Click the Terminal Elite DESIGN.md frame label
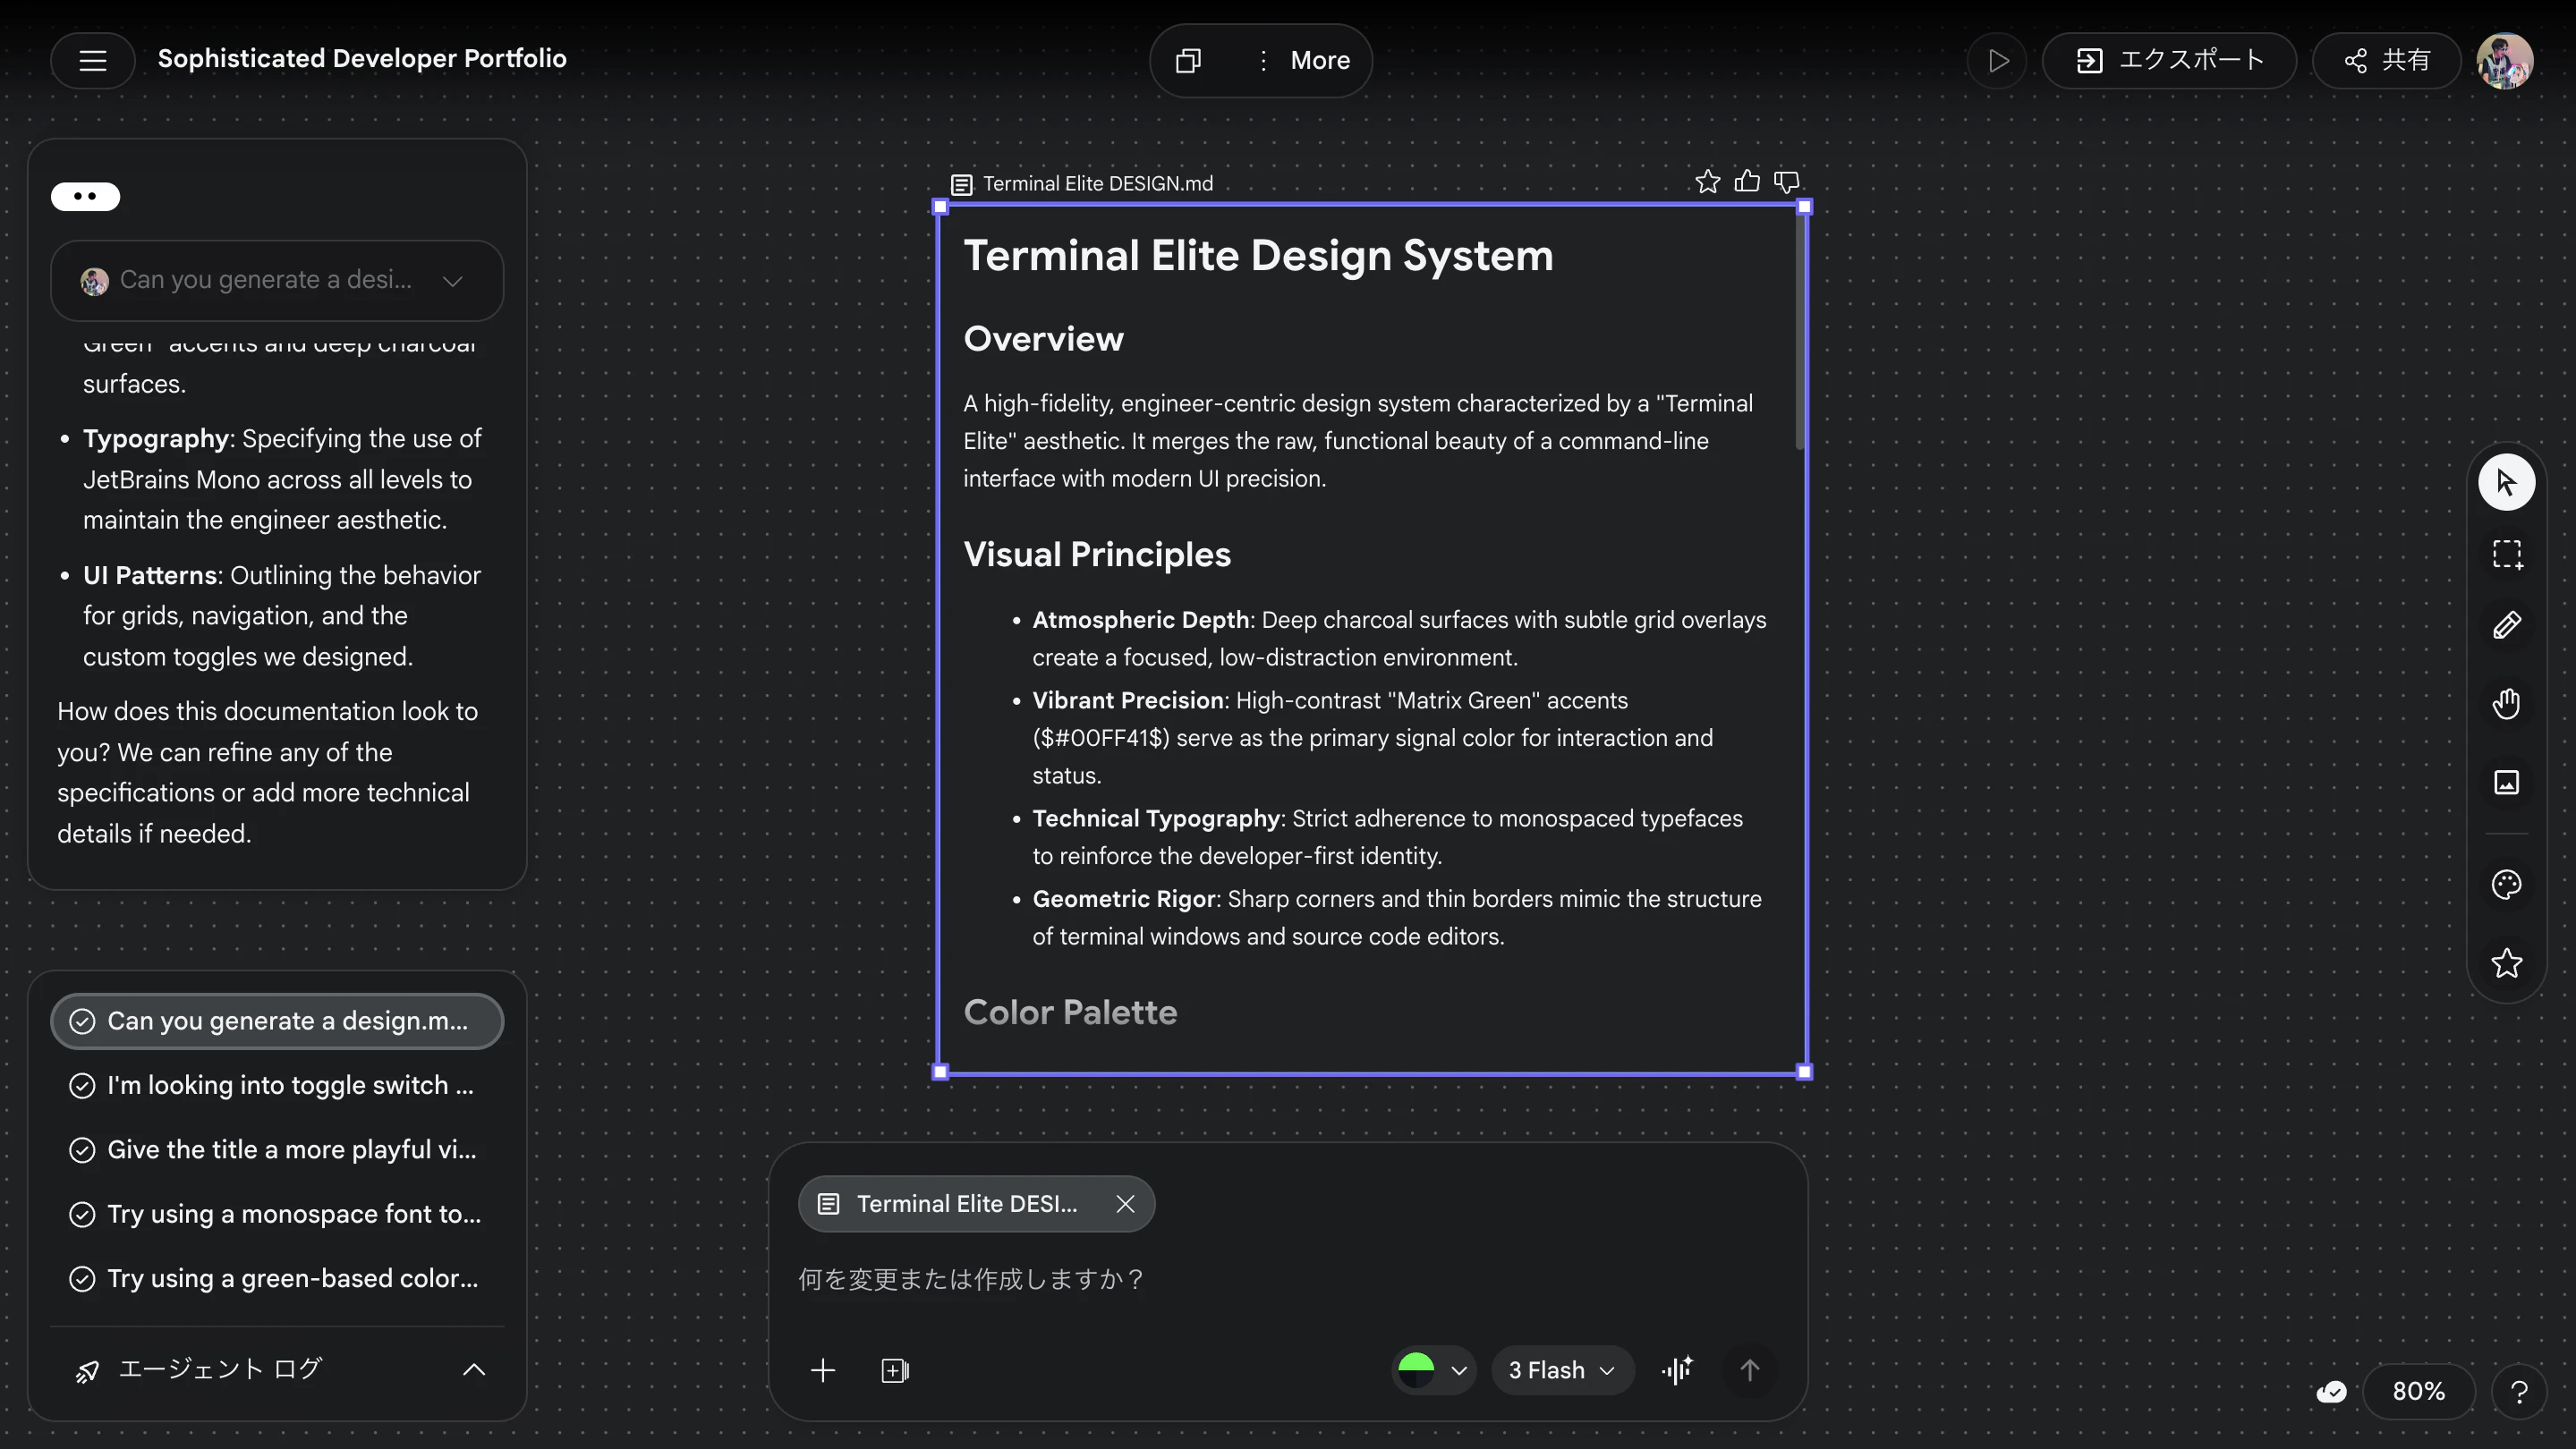This screenshot has height=1449, width=2576. [1097, 184]
